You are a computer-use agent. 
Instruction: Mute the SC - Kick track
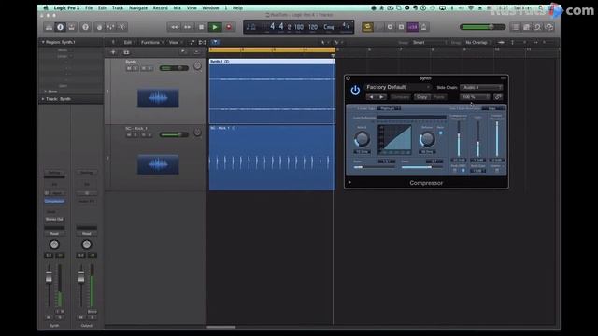(129, 134)
